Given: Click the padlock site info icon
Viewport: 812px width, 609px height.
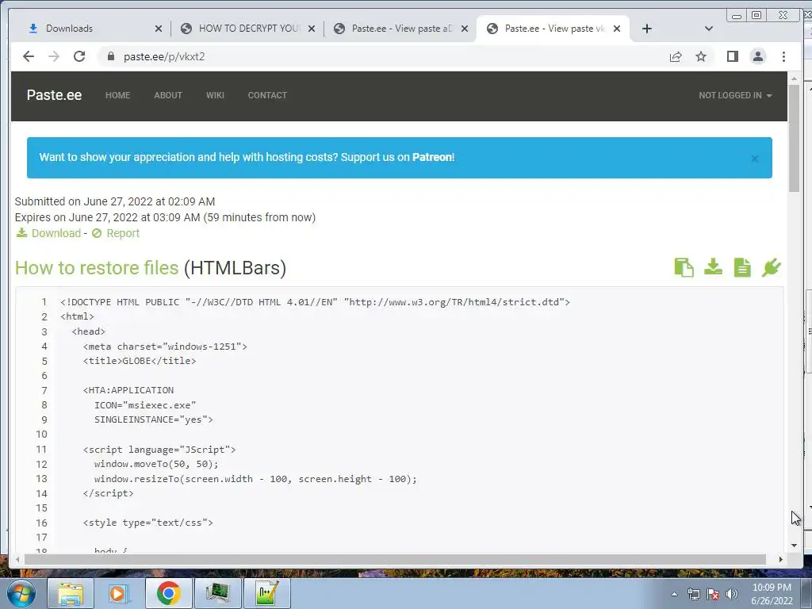Looking at the screenshot, I should (110, 56).
